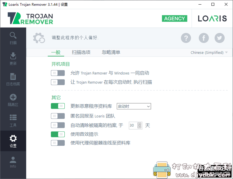Open the 更新 (Update) sidebar section
This screenshot has width=233, height=179.
(13, 59)
